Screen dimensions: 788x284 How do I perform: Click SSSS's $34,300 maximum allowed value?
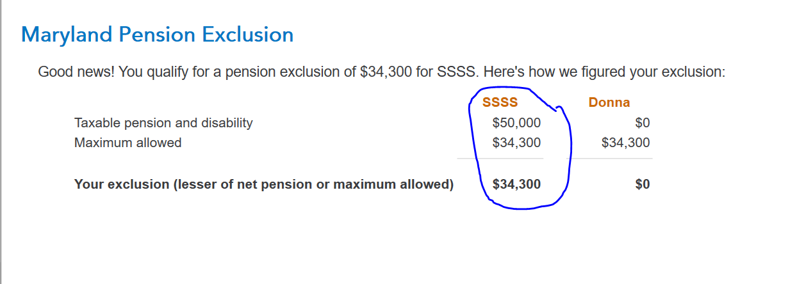[x=516, y=143]
